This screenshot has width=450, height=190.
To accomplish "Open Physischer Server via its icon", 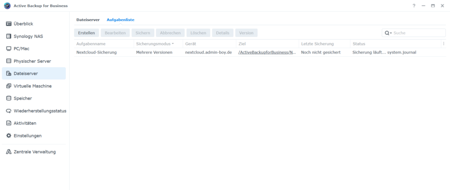I will (x=9, y=61).
